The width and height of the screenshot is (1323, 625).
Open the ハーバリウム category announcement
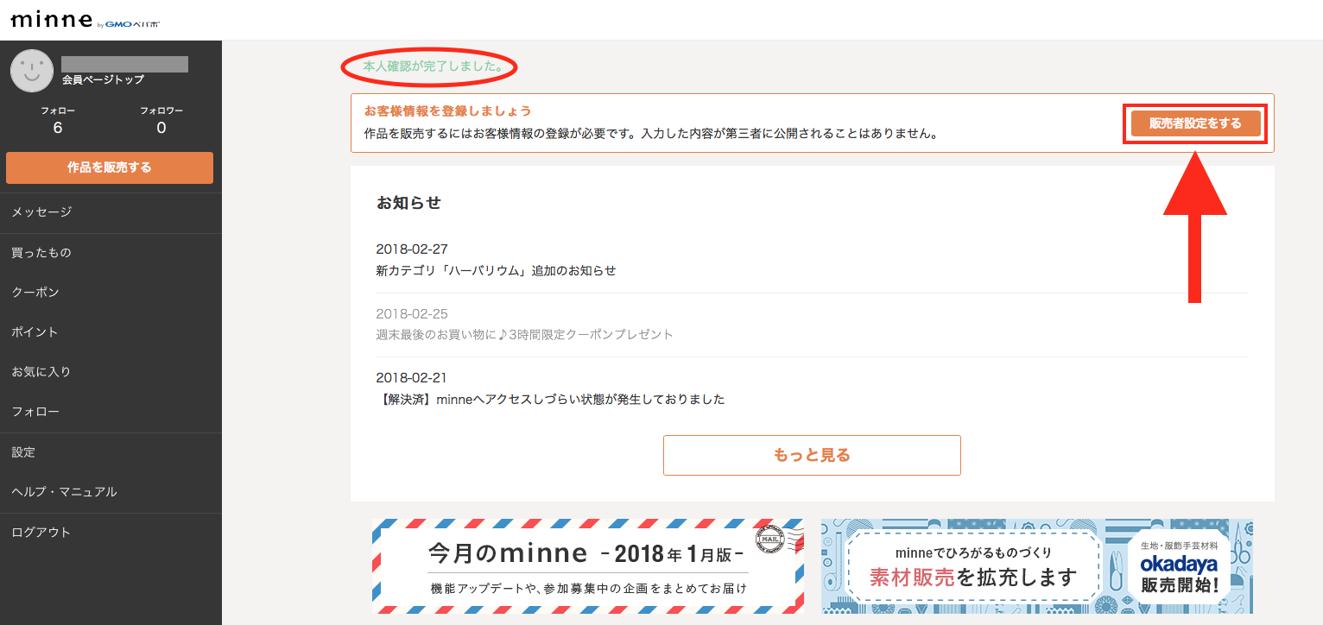coord(496,270)
